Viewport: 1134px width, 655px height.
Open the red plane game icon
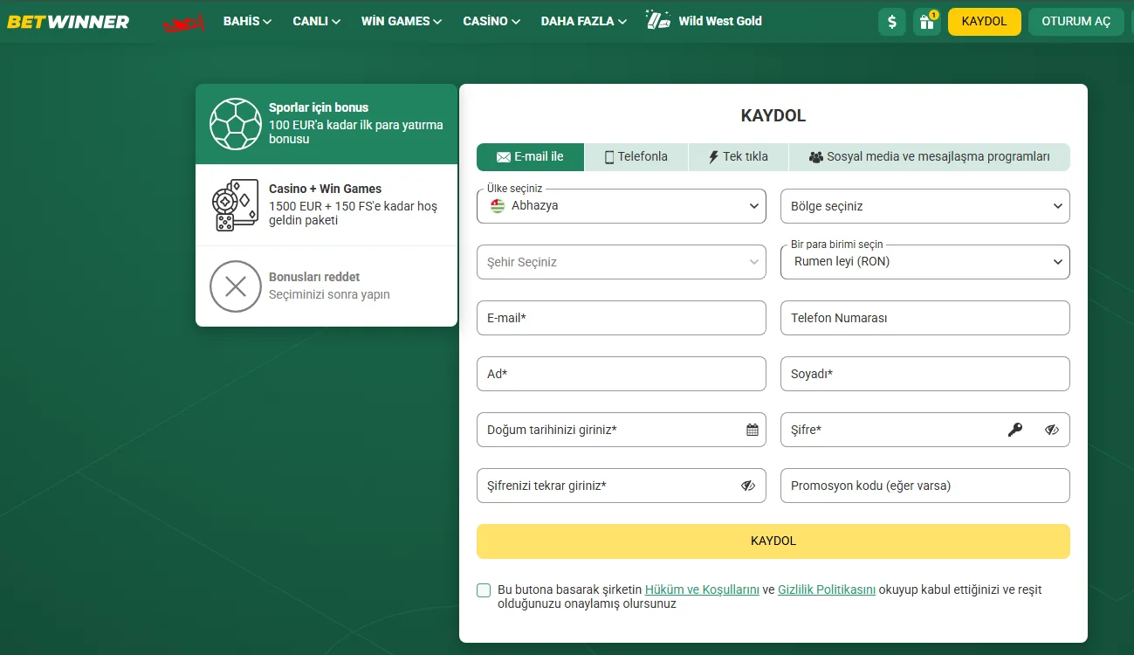point(183,22)
